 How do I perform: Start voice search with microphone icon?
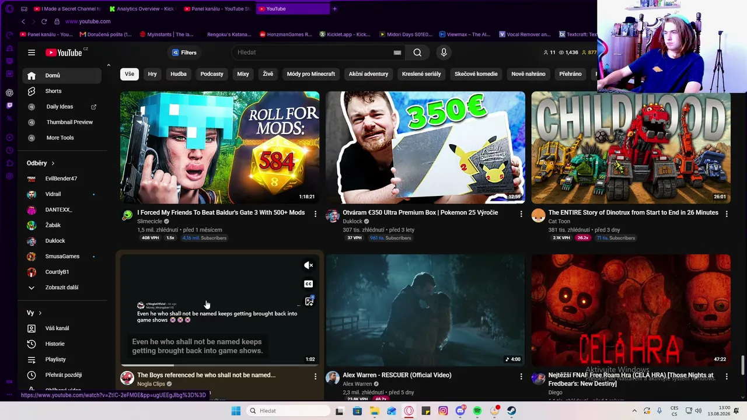444,52
